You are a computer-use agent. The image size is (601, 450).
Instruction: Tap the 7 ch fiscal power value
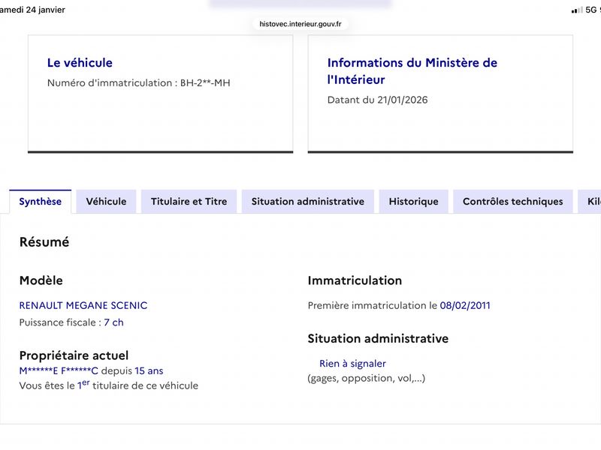[113, 322]
